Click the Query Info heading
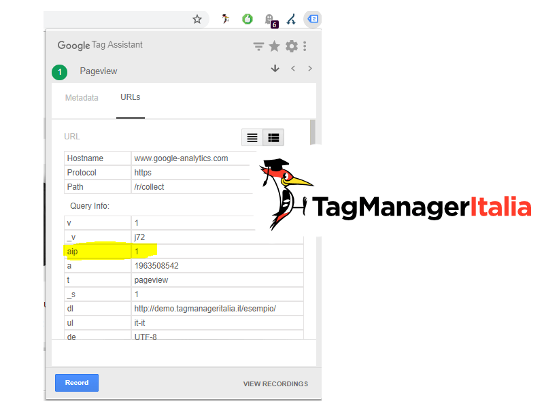The height and width of the screenshot is (408, 544). [x=90, y=206]
